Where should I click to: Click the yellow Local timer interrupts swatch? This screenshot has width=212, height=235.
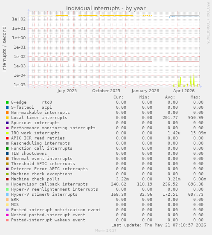pyautogui.click(x=7, y=118)
